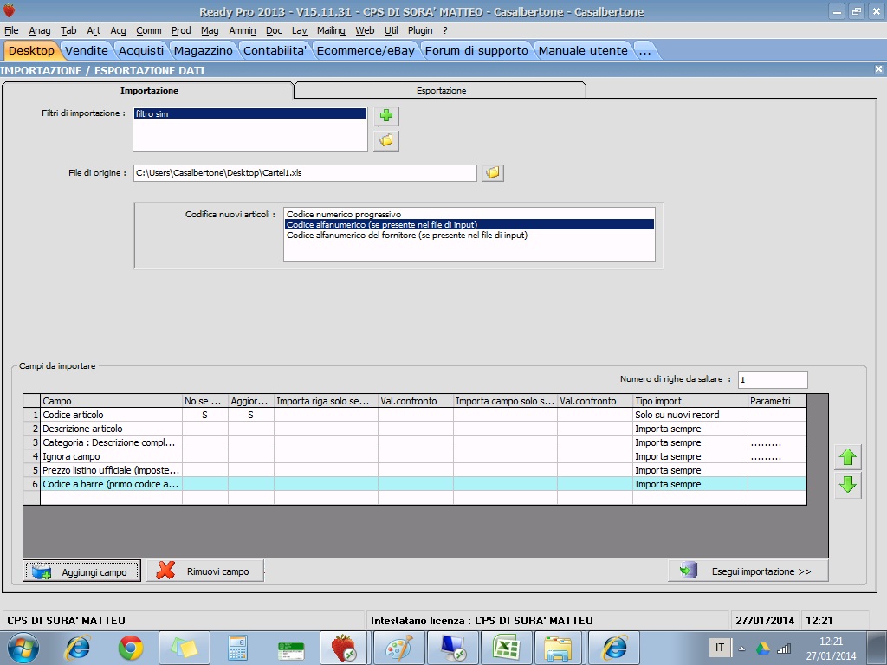Click 'Solo su nuovi record' import type cell

(690, 415)
